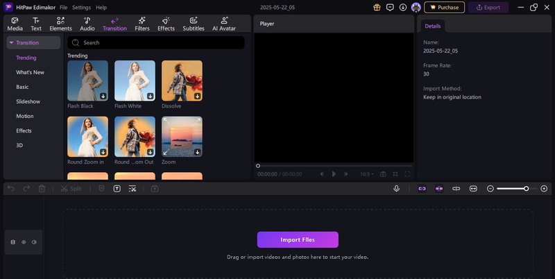
Task: Open the 16:9 aspect ratio dropdown
Action: coord(366,174)
